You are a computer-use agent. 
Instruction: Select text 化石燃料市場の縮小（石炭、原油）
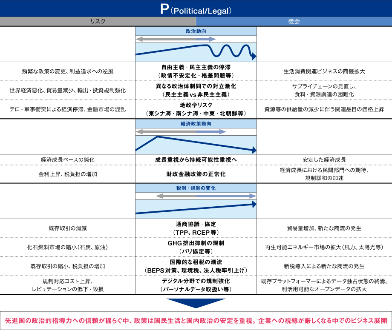tap(68, 247)
